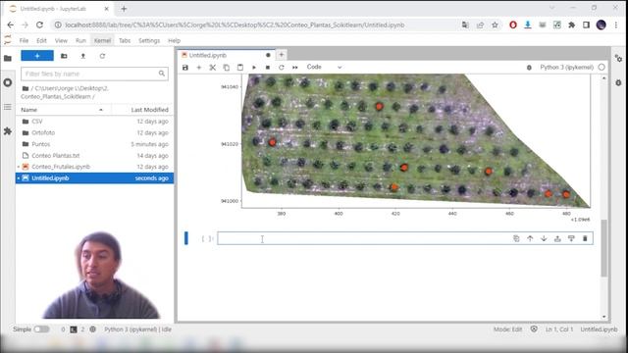
Task: Run the selected cell with play icon
Action: click(254, 68)
